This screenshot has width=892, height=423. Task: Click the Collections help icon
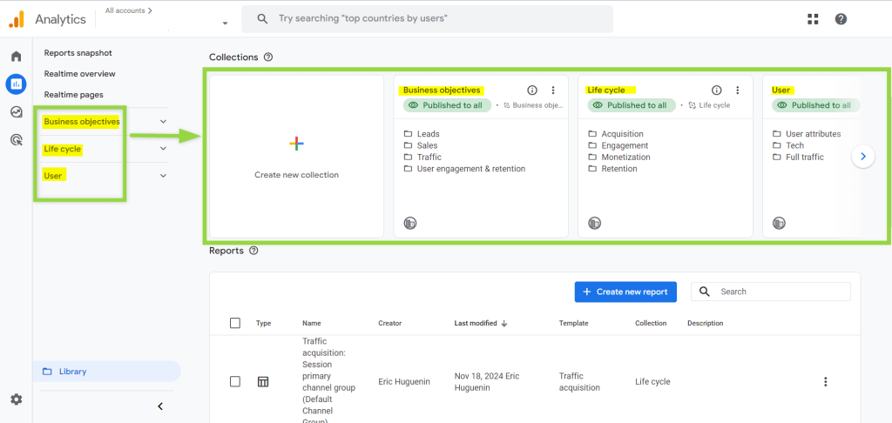coord(268,57)
